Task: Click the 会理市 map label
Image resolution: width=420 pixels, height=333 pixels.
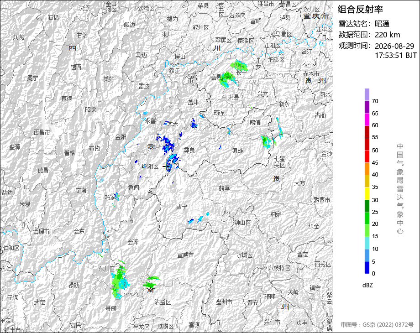Action: (x=41, y=231)
